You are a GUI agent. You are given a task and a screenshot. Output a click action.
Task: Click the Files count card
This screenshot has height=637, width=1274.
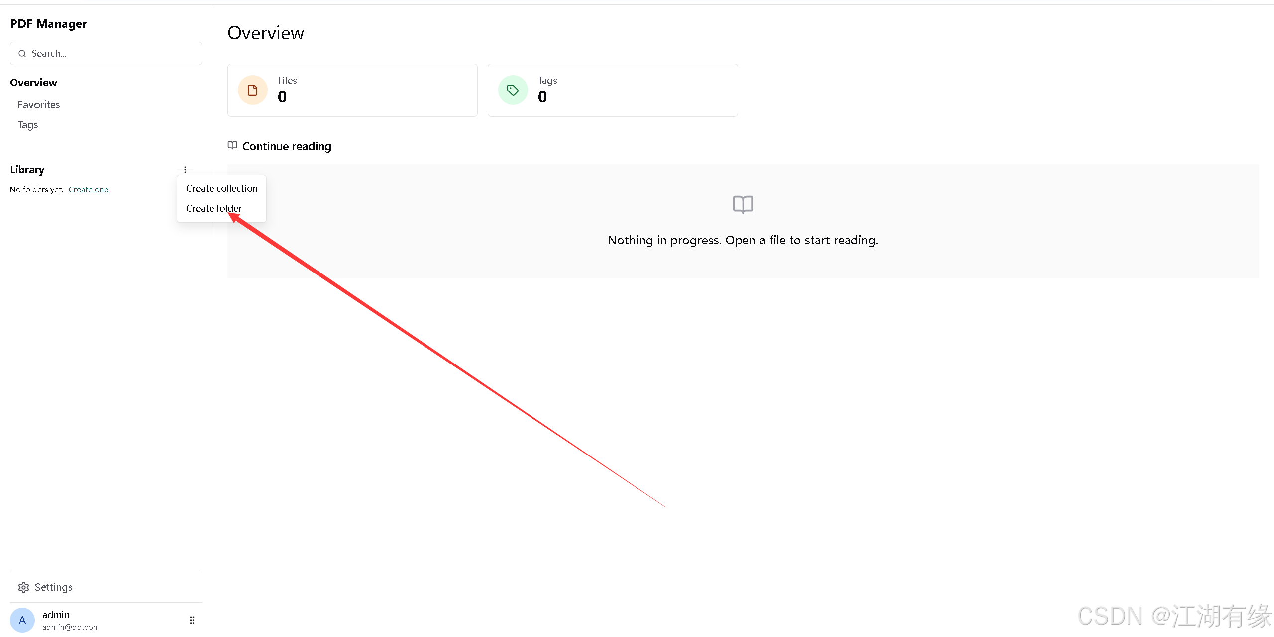tap(352, 90)
